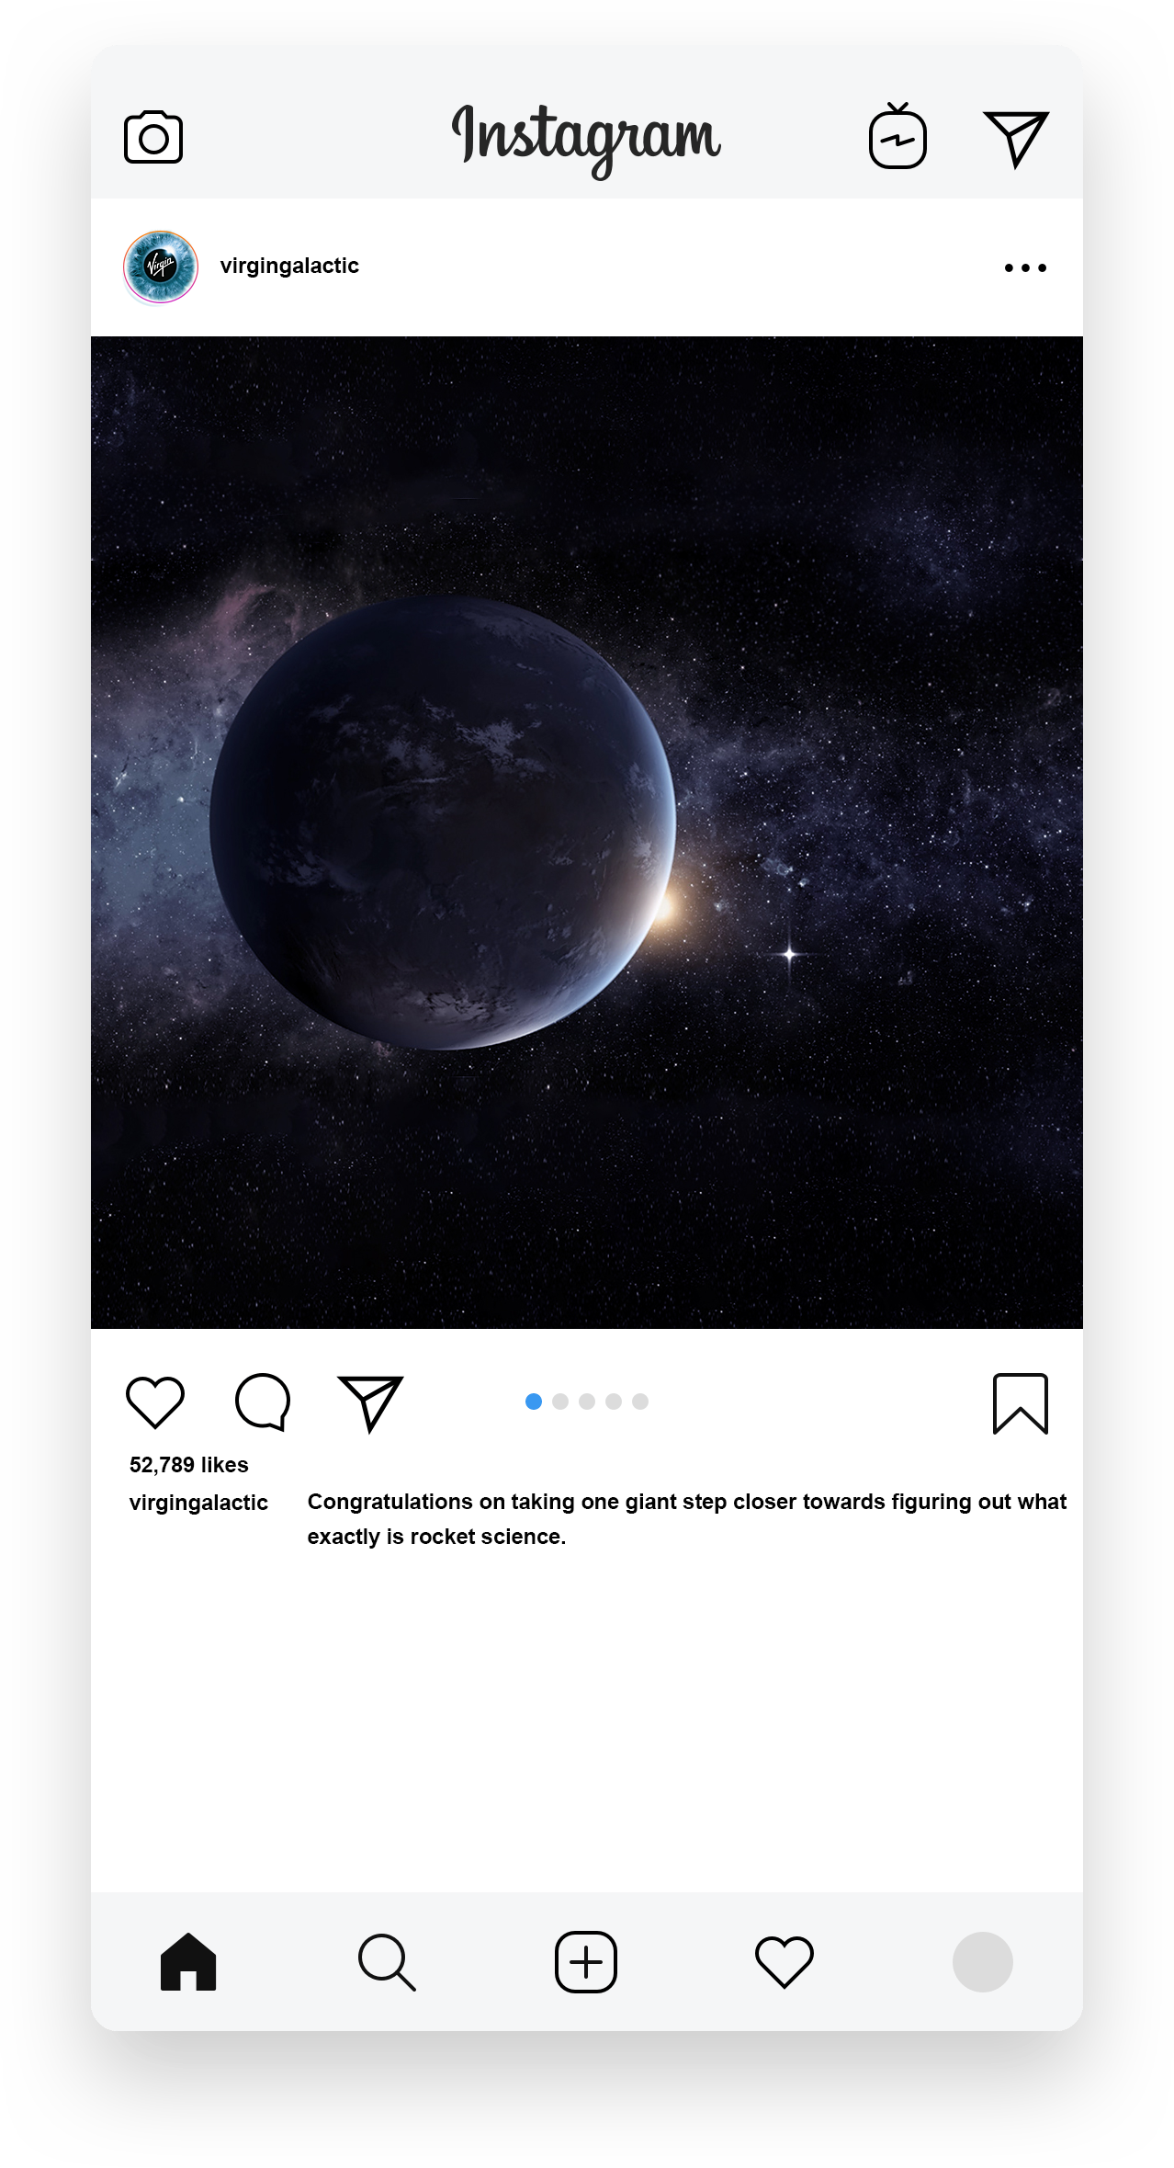This screenshot has height=2168, width=1174.
Task: Open IGTV from the top bar
Action: coord(897,136)
